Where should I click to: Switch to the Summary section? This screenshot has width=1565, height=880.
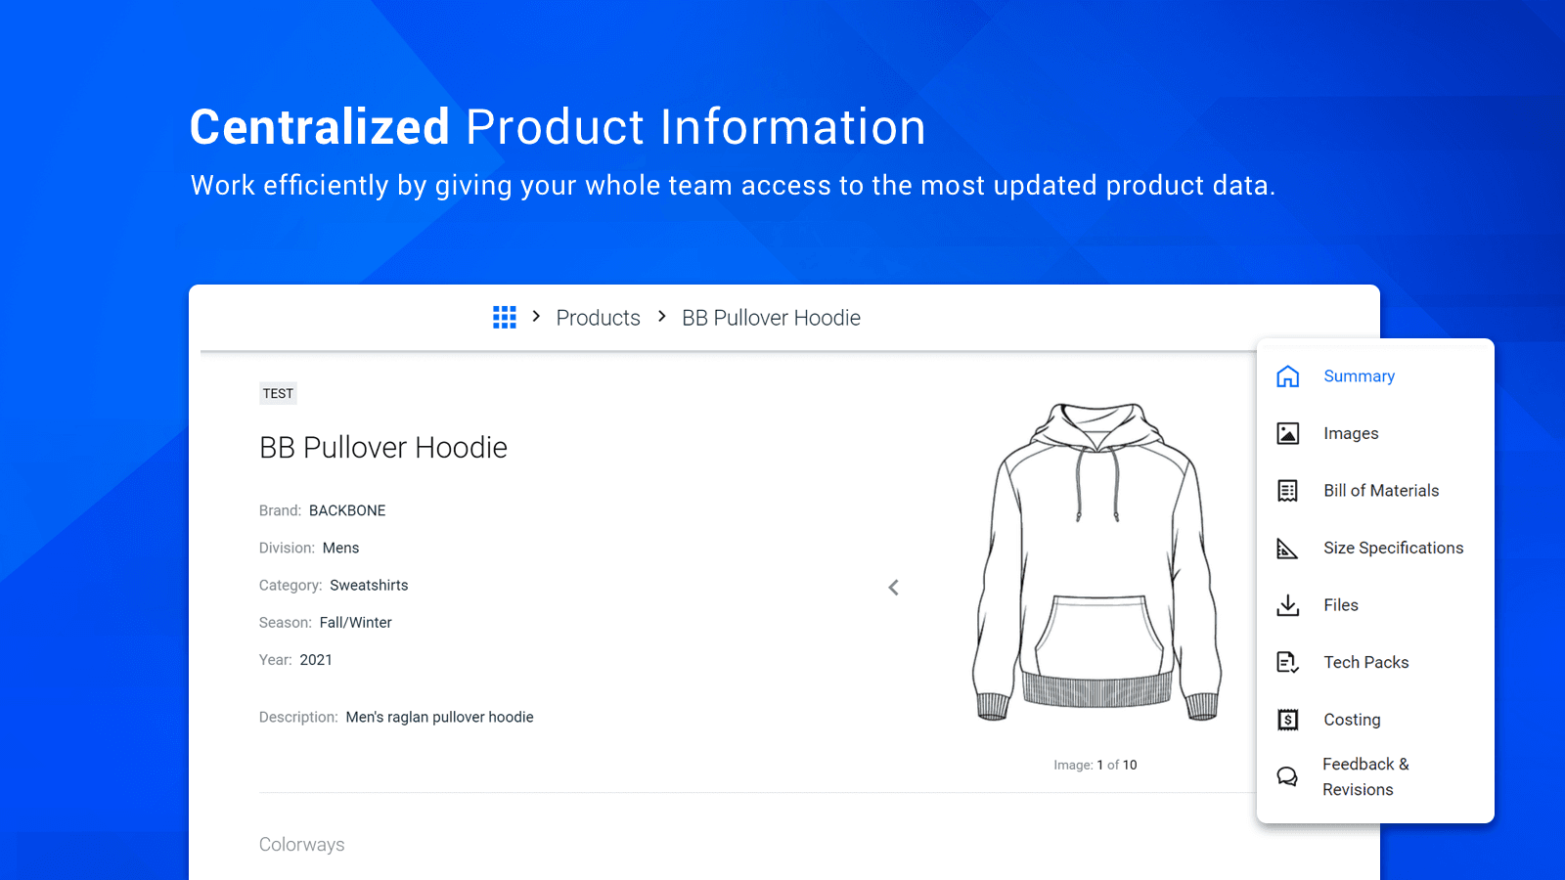coord(1359,375)
